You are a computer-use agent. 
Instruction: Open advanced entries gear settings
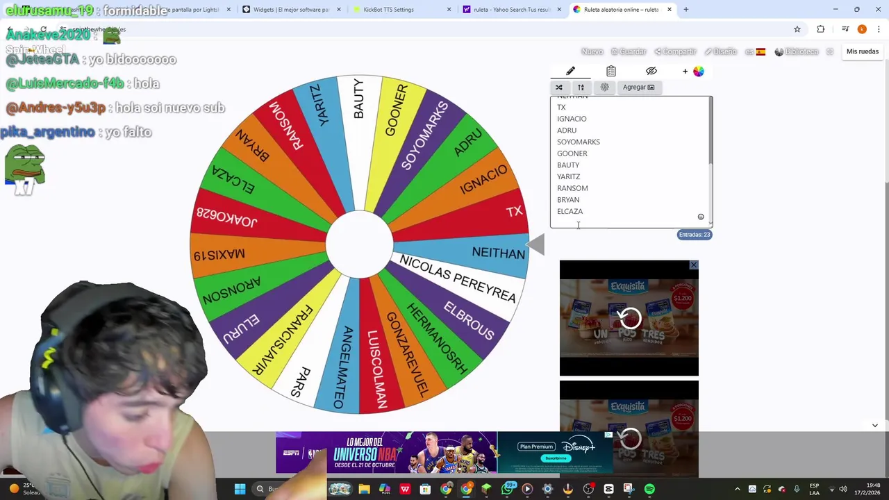604,87
